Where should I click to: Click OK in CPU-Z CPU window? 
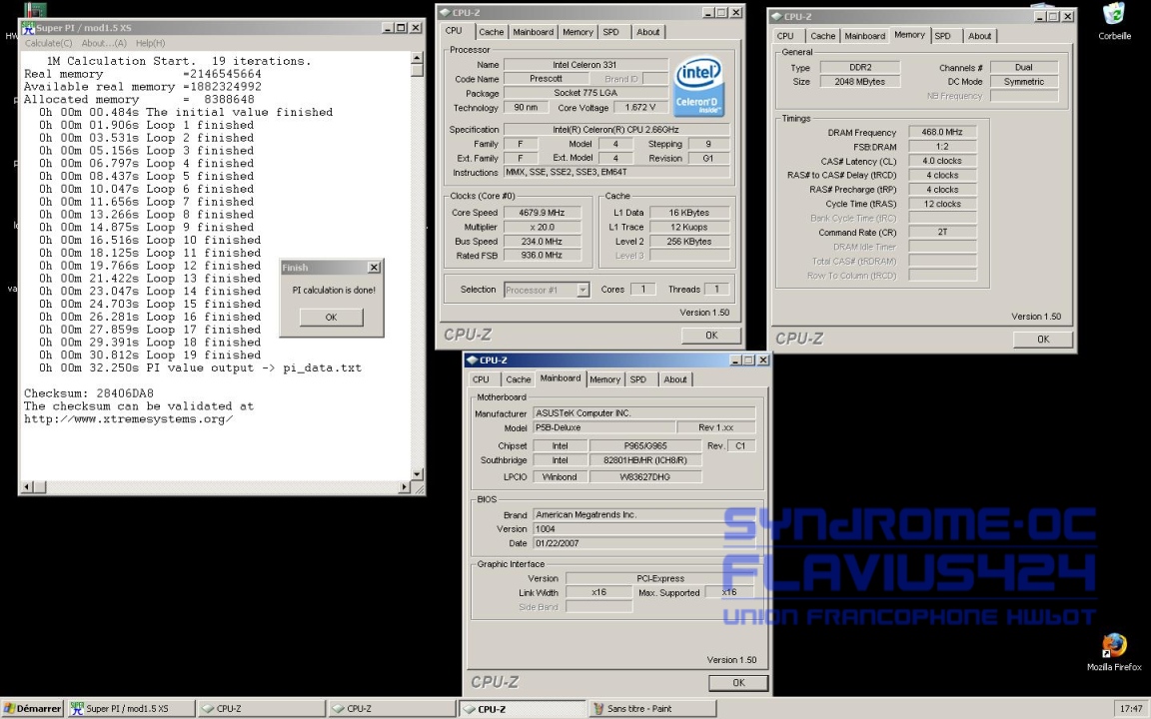(x=711, y=336)
